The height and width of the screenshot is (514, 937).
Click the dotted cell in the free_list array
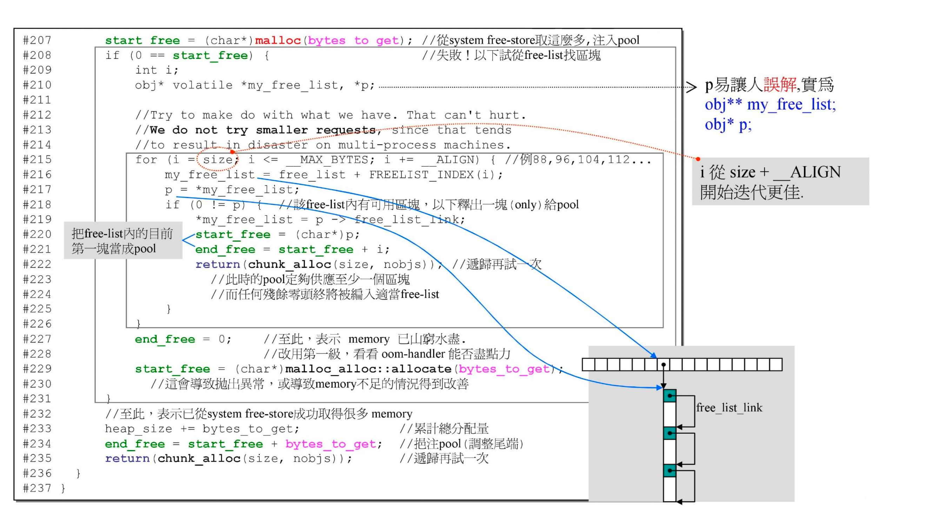point(664,365)
